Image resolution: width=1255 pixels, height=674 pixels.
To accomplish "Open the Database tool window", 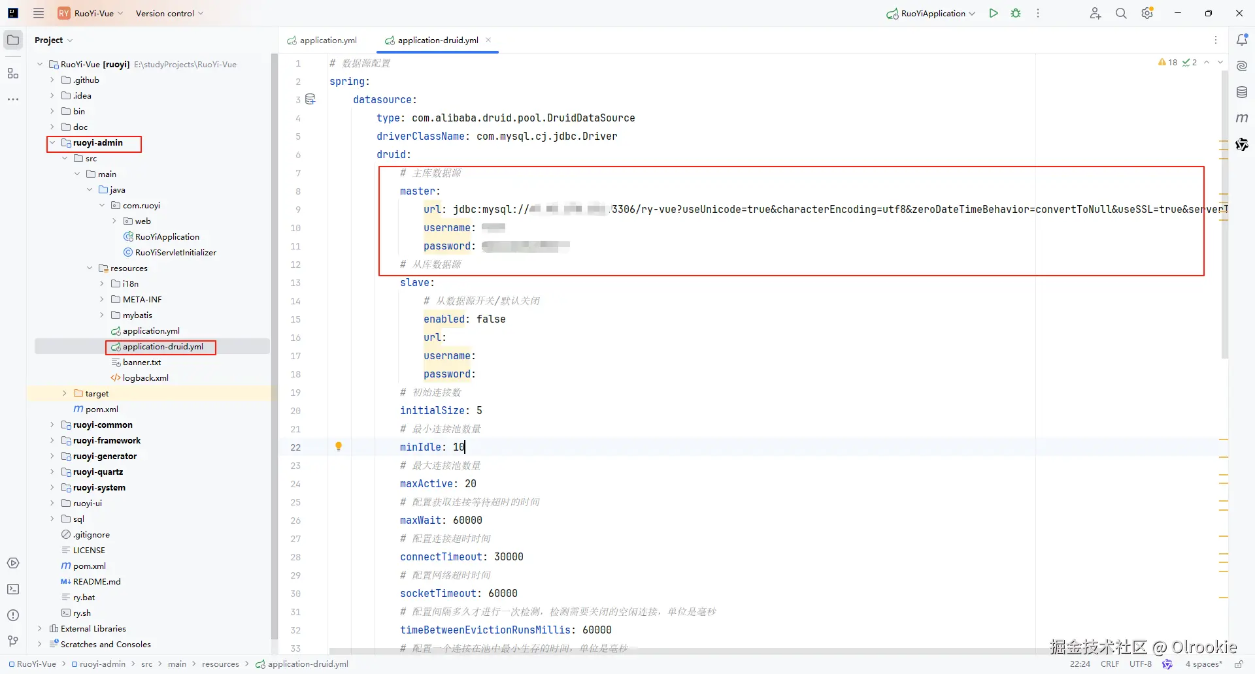I will click(x=1242, y=92).
